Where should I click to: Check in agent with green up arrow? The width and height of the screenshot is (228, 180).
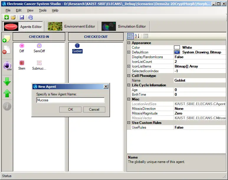(x=7, y=93)
